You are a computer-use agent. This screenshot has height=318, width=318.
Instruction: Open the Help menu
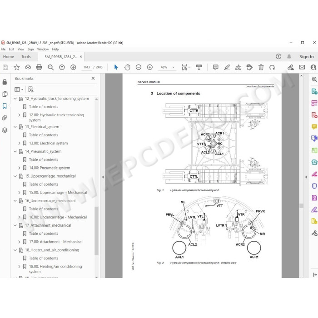pos(55,49)
